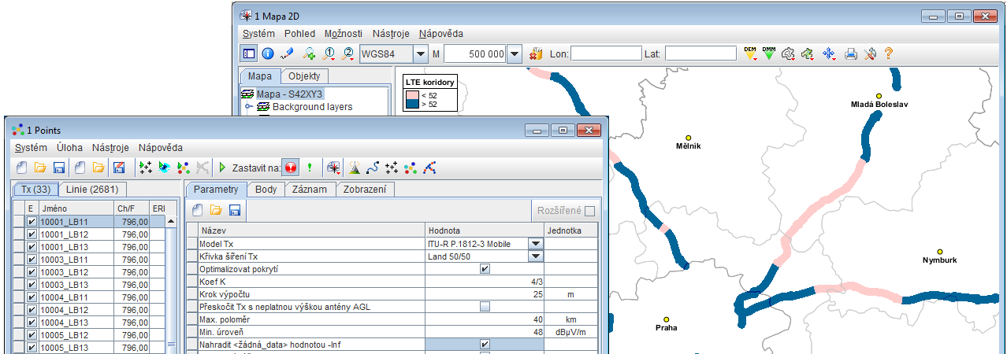Open the Nástroje menu in Mapa 2D
The width and height of the screenshot is (1007, 354).
tap(391, 34)
